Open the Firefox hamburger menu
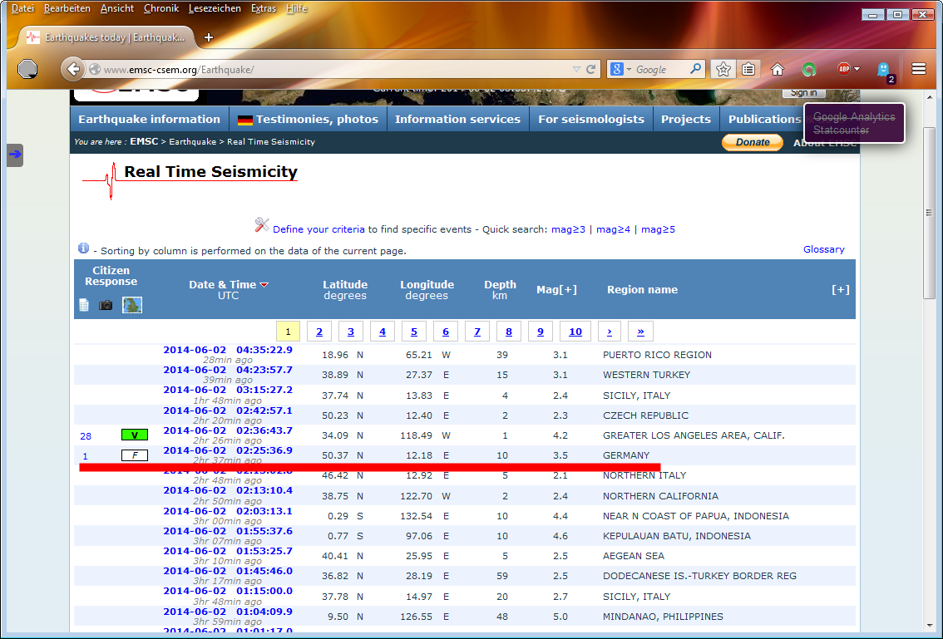Image resolution: width=943 pixels, height=639 pixels. [919, 70]
